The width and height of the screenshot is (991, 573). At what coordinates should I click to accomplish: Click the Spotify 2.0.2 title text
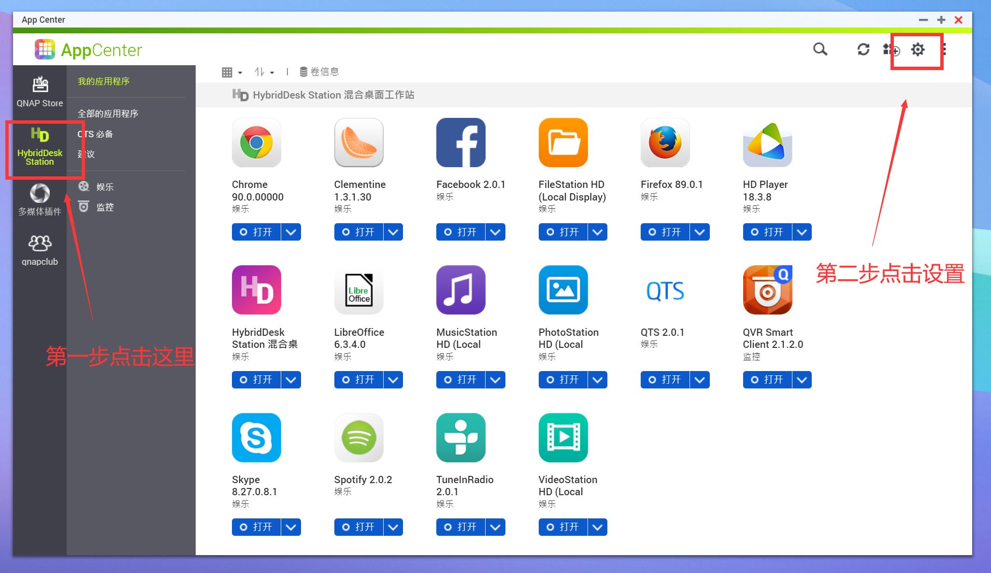tap(363, 480)
